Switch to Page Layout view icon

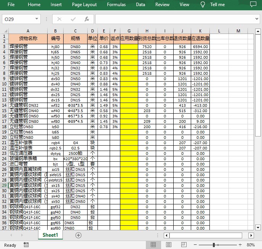tap(168, 245)
